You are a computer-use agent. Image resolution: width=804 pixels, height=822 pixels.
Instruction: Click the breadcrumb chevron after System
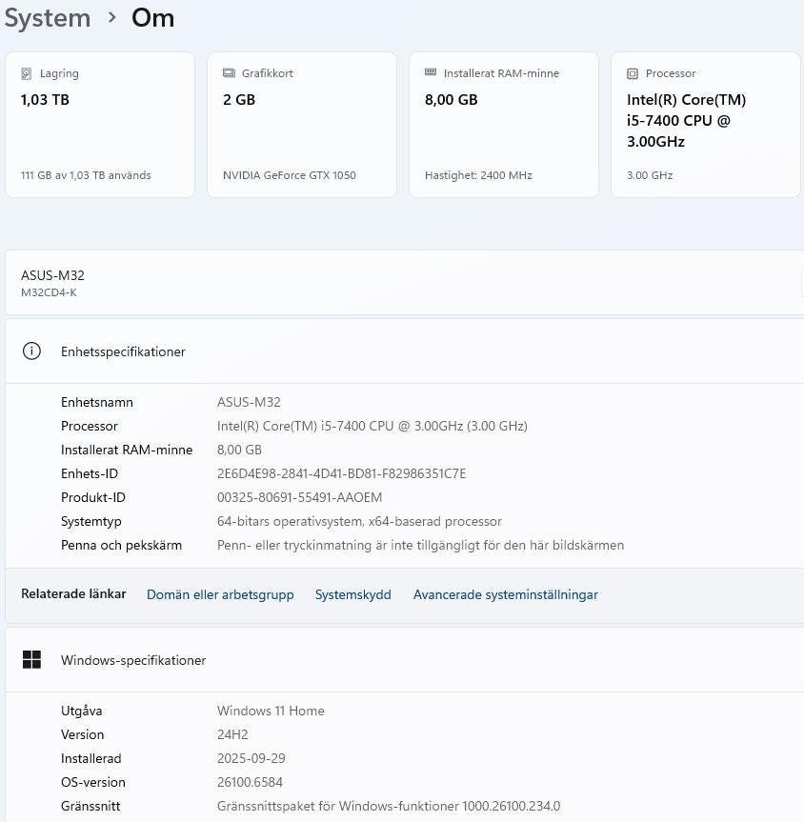point(112,18)
